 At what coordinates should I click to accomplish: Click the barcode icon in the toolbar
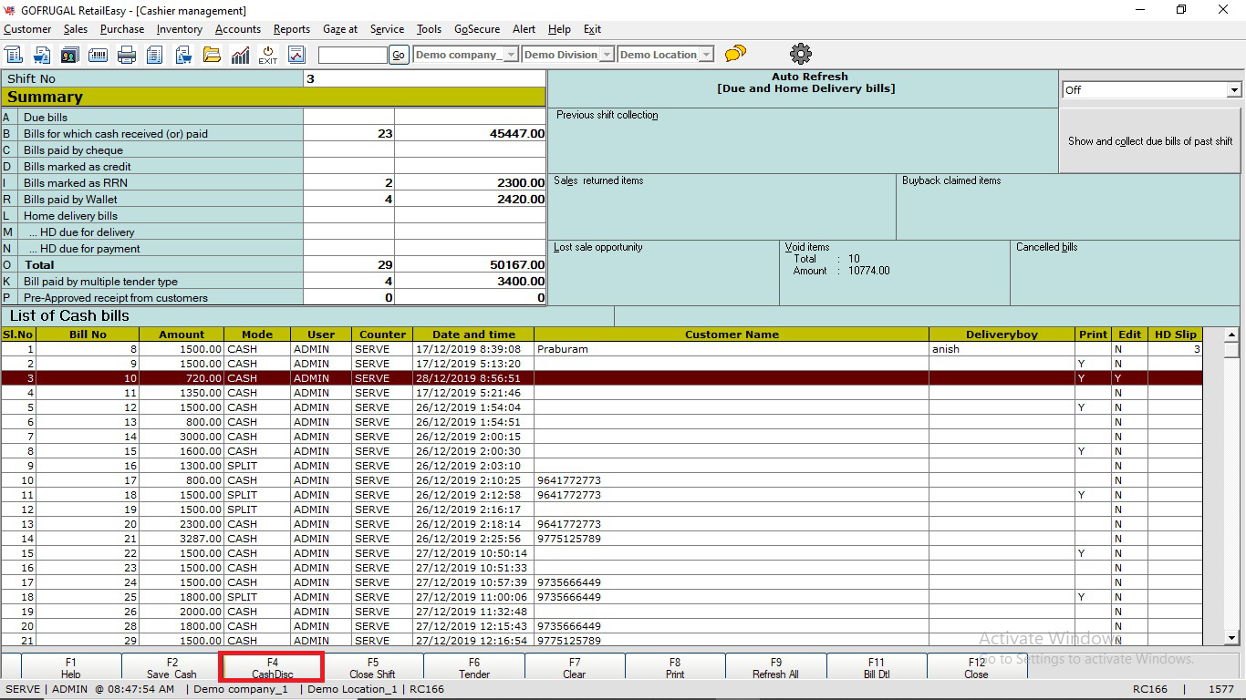99,55
